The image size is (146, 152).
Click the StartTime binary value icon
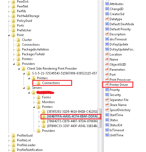tap(107, 115)
